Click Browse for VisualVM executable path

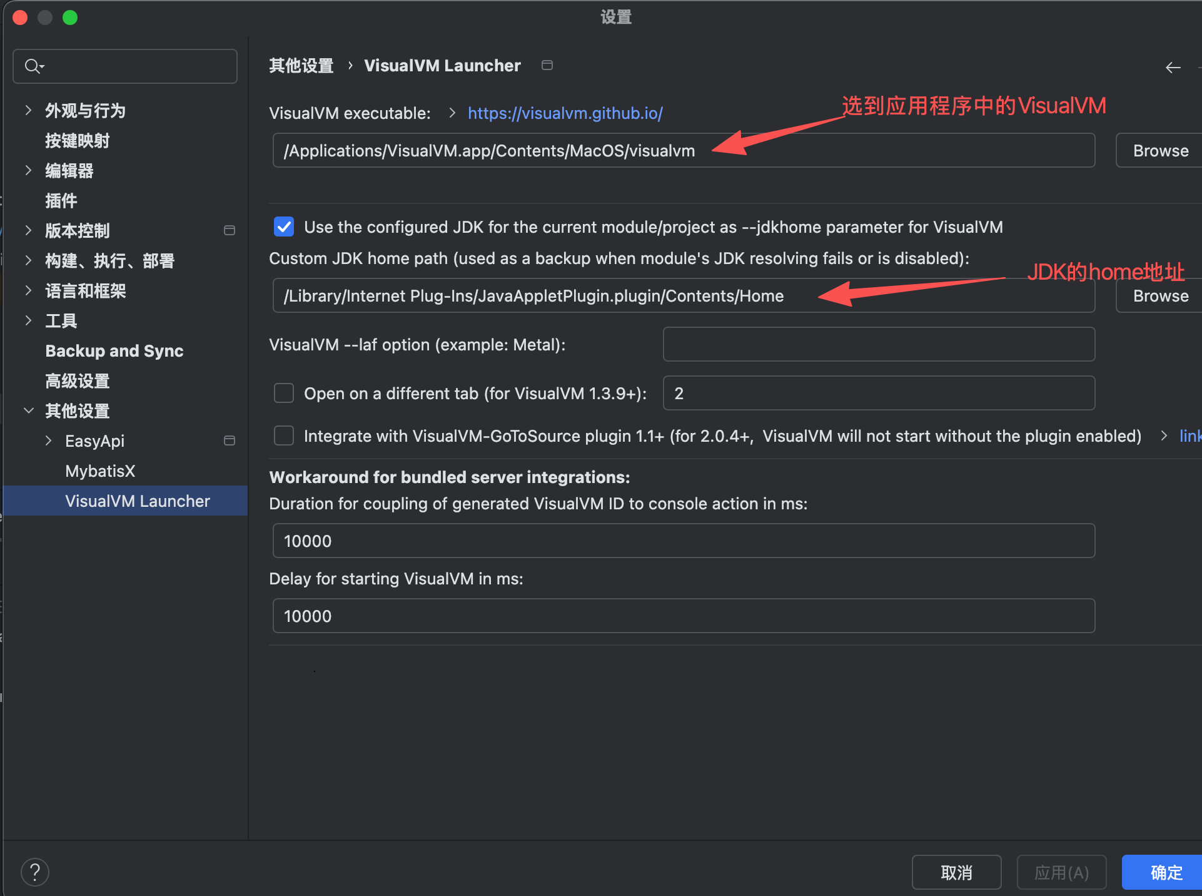pyautogui.click(x=1160, y=150)
